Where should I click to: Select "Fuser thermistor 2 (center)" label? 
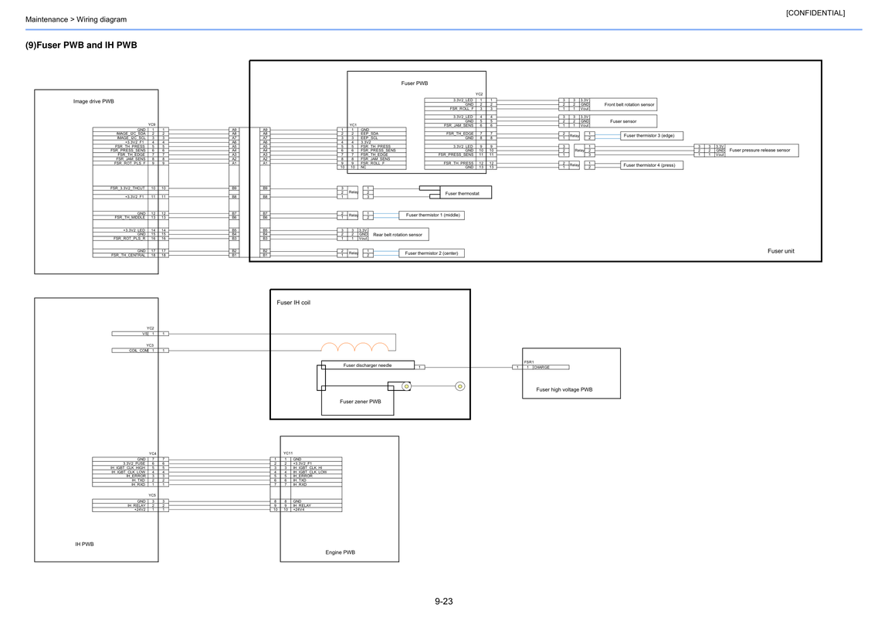pyautogui.click(x=432, y=253)
